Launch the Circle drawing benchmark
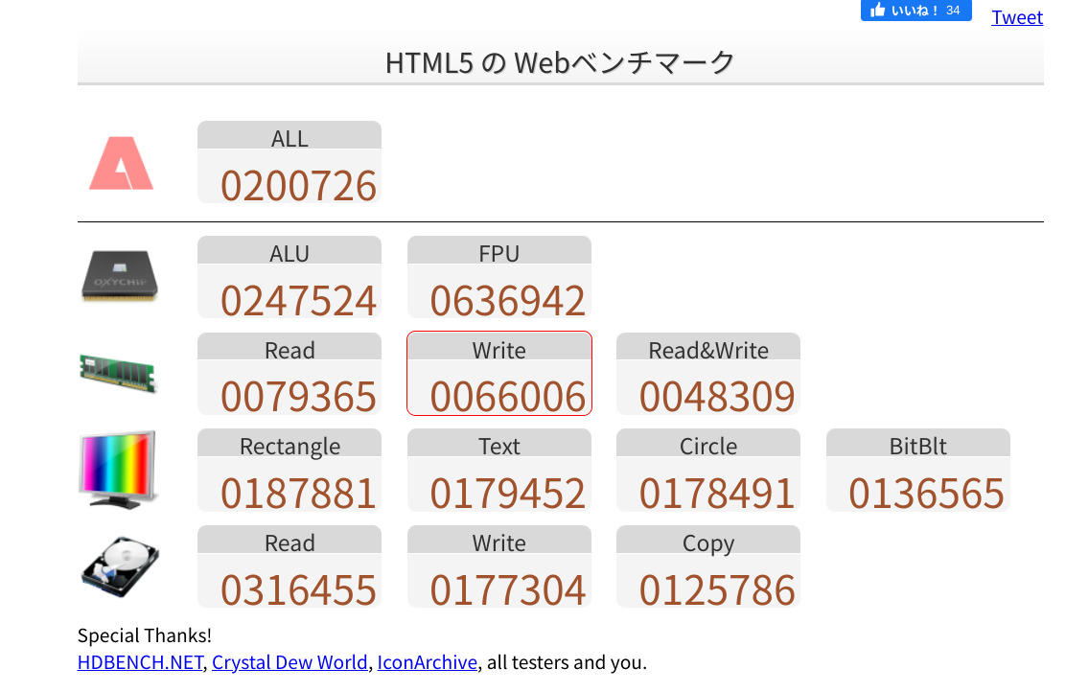Viewport: 1089px width, 692px height. click(x=708, y=471)
